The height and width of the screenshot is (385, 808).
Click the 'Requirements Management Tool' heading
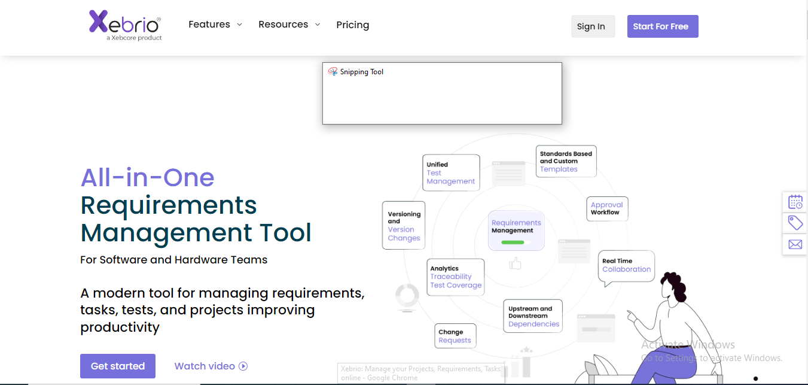pyautogui.click(x=196, y=219)
